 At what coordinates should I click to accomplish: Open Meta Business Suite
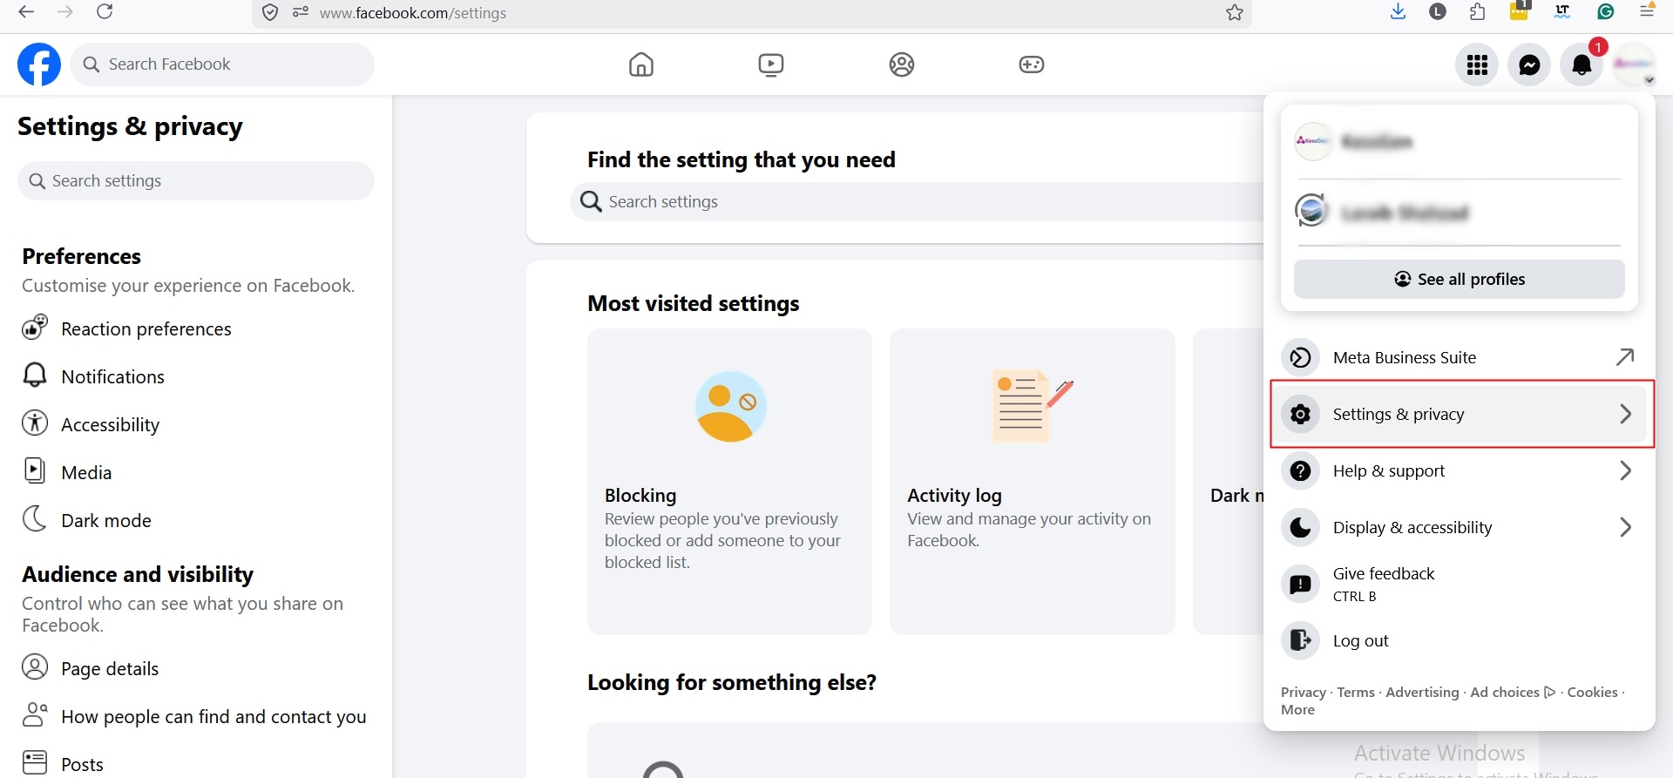1461,357
